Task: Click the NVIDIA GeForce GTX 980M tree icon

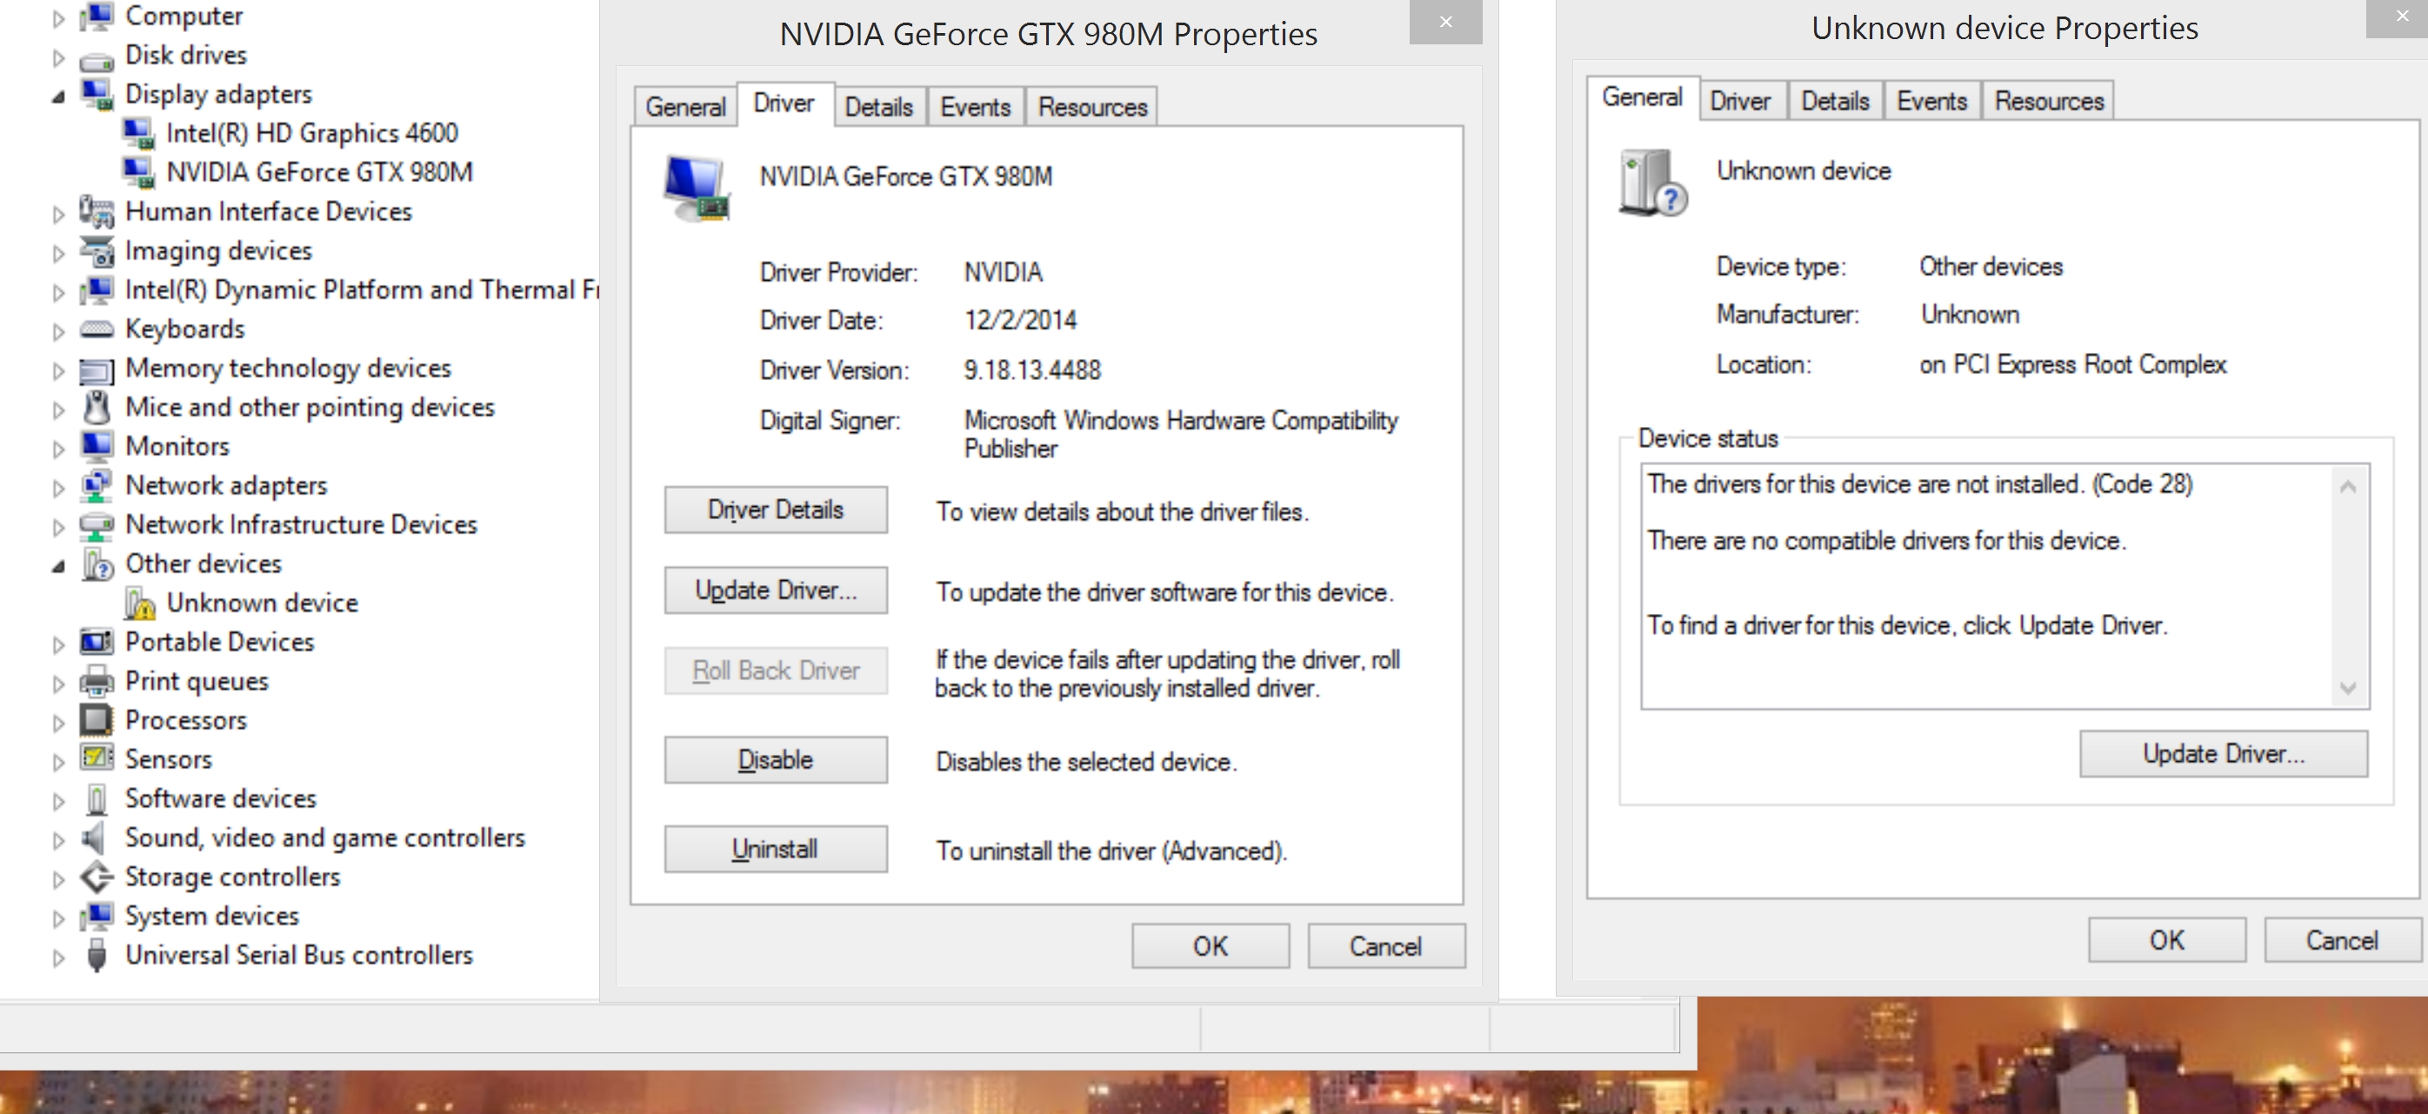Action: pos(138,171)
